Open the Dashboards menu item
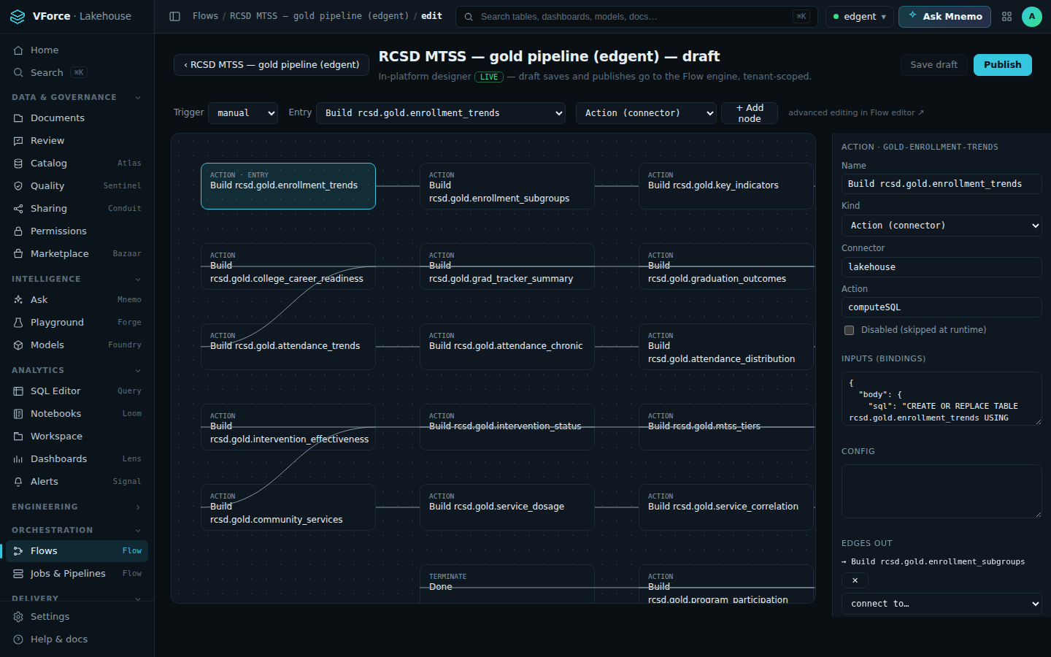Screen dimensions: 1051x657 click(77, 459)
